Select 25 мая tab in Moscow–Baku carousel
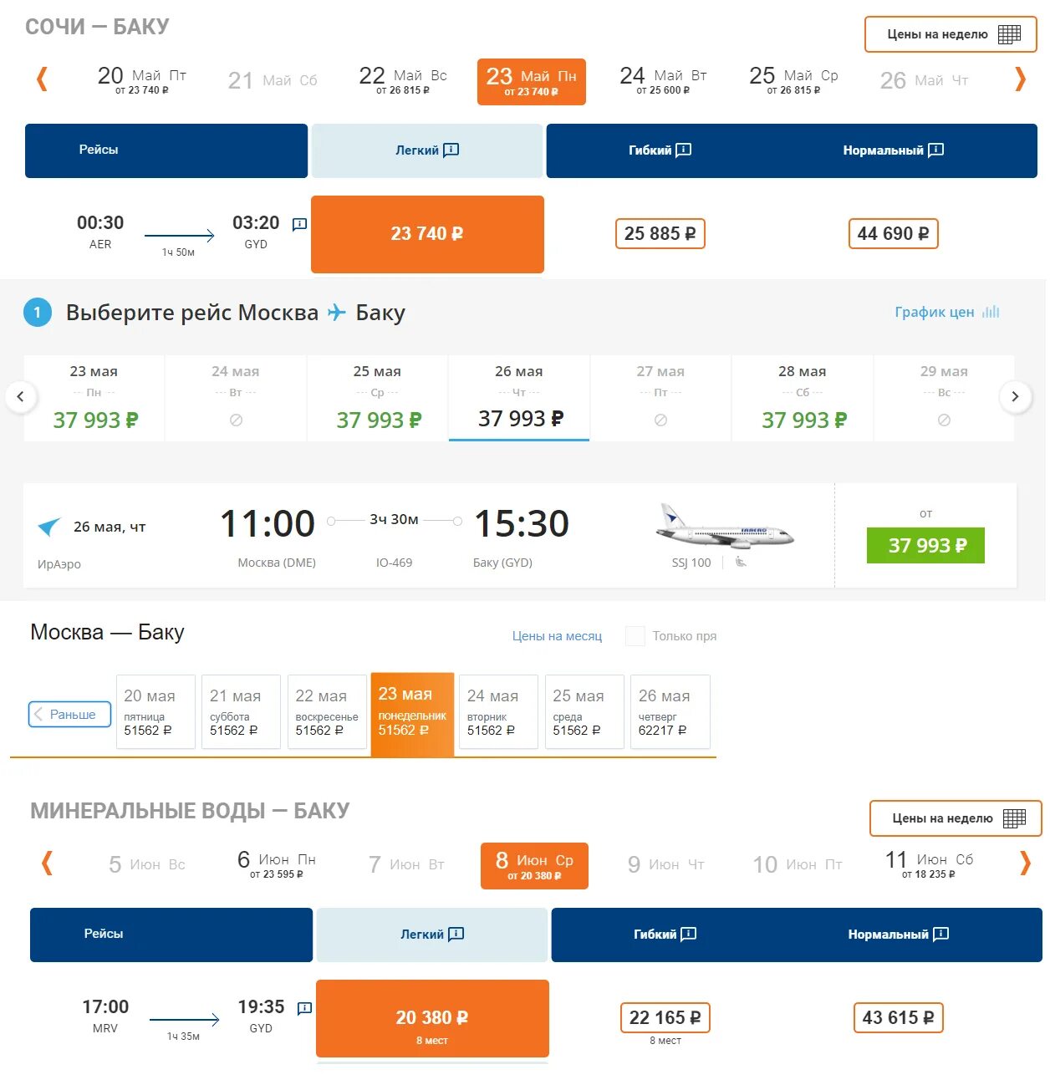 [378, 398]
